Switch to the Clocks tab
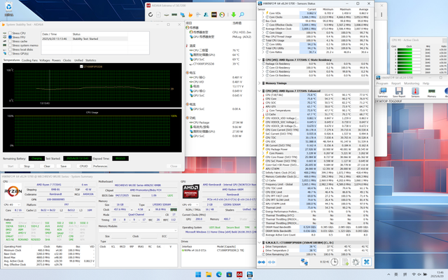Image resolution: width=448 pixels, height=280 pixels. coord(67,60)
